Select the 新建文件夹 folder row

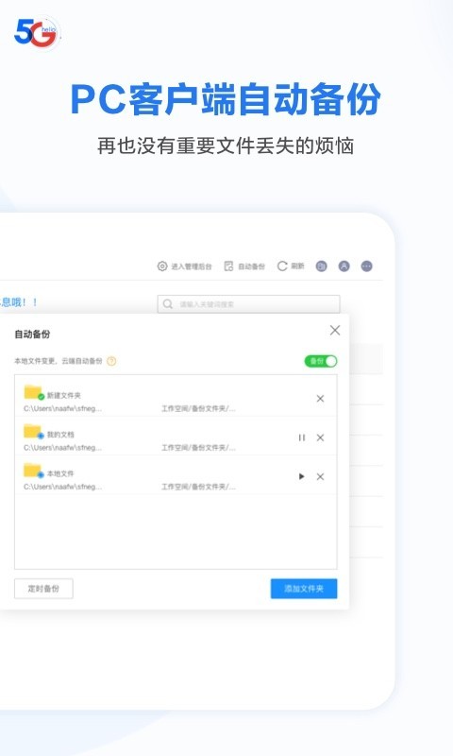coord(176,397)
